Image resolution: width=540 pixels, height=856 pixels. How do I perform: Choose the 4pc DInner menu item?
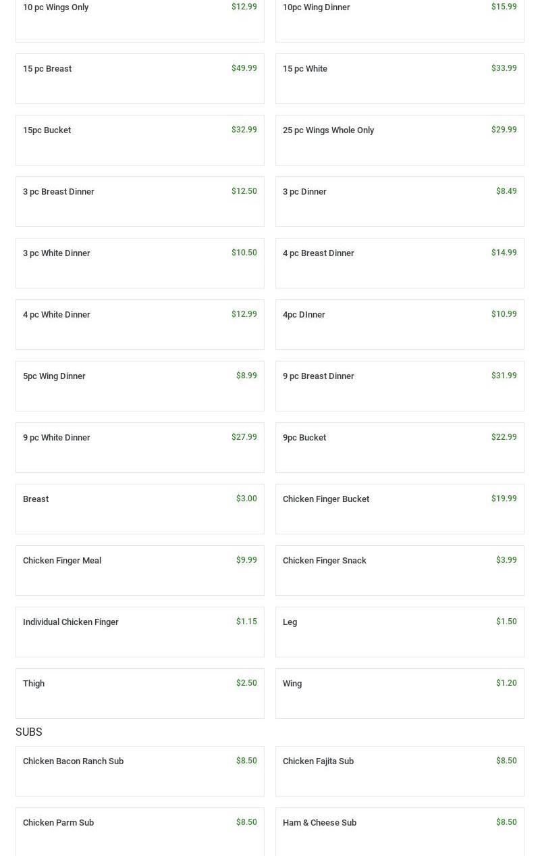[x=400, y=324]
